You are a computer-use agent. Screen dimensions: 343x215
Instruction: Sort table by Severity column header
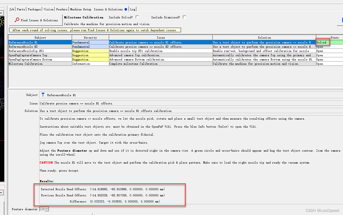pyautogui.click(x=90, y=38)
